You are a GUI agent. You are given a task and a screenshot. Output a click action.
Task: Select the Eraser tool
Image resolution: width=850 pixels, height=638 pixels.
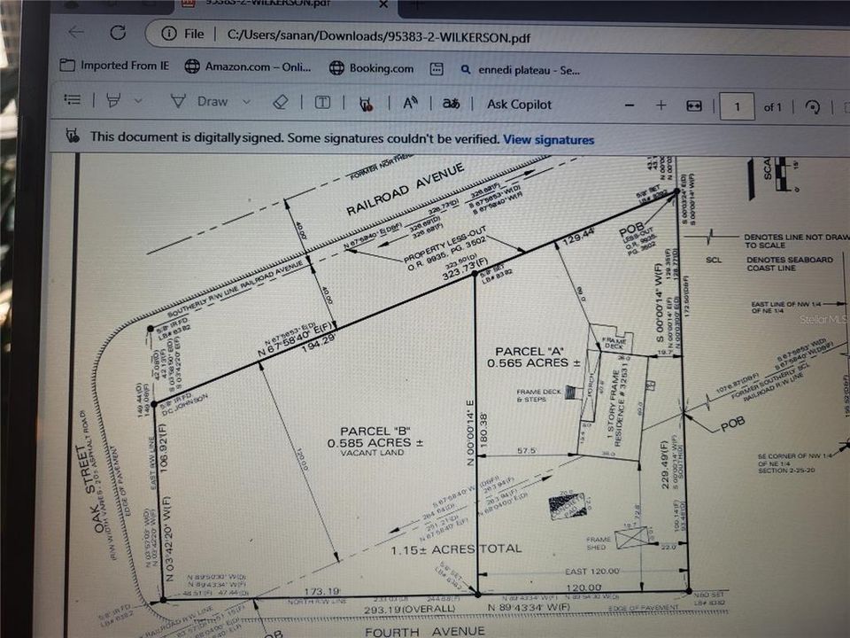[x=281, y=101]
